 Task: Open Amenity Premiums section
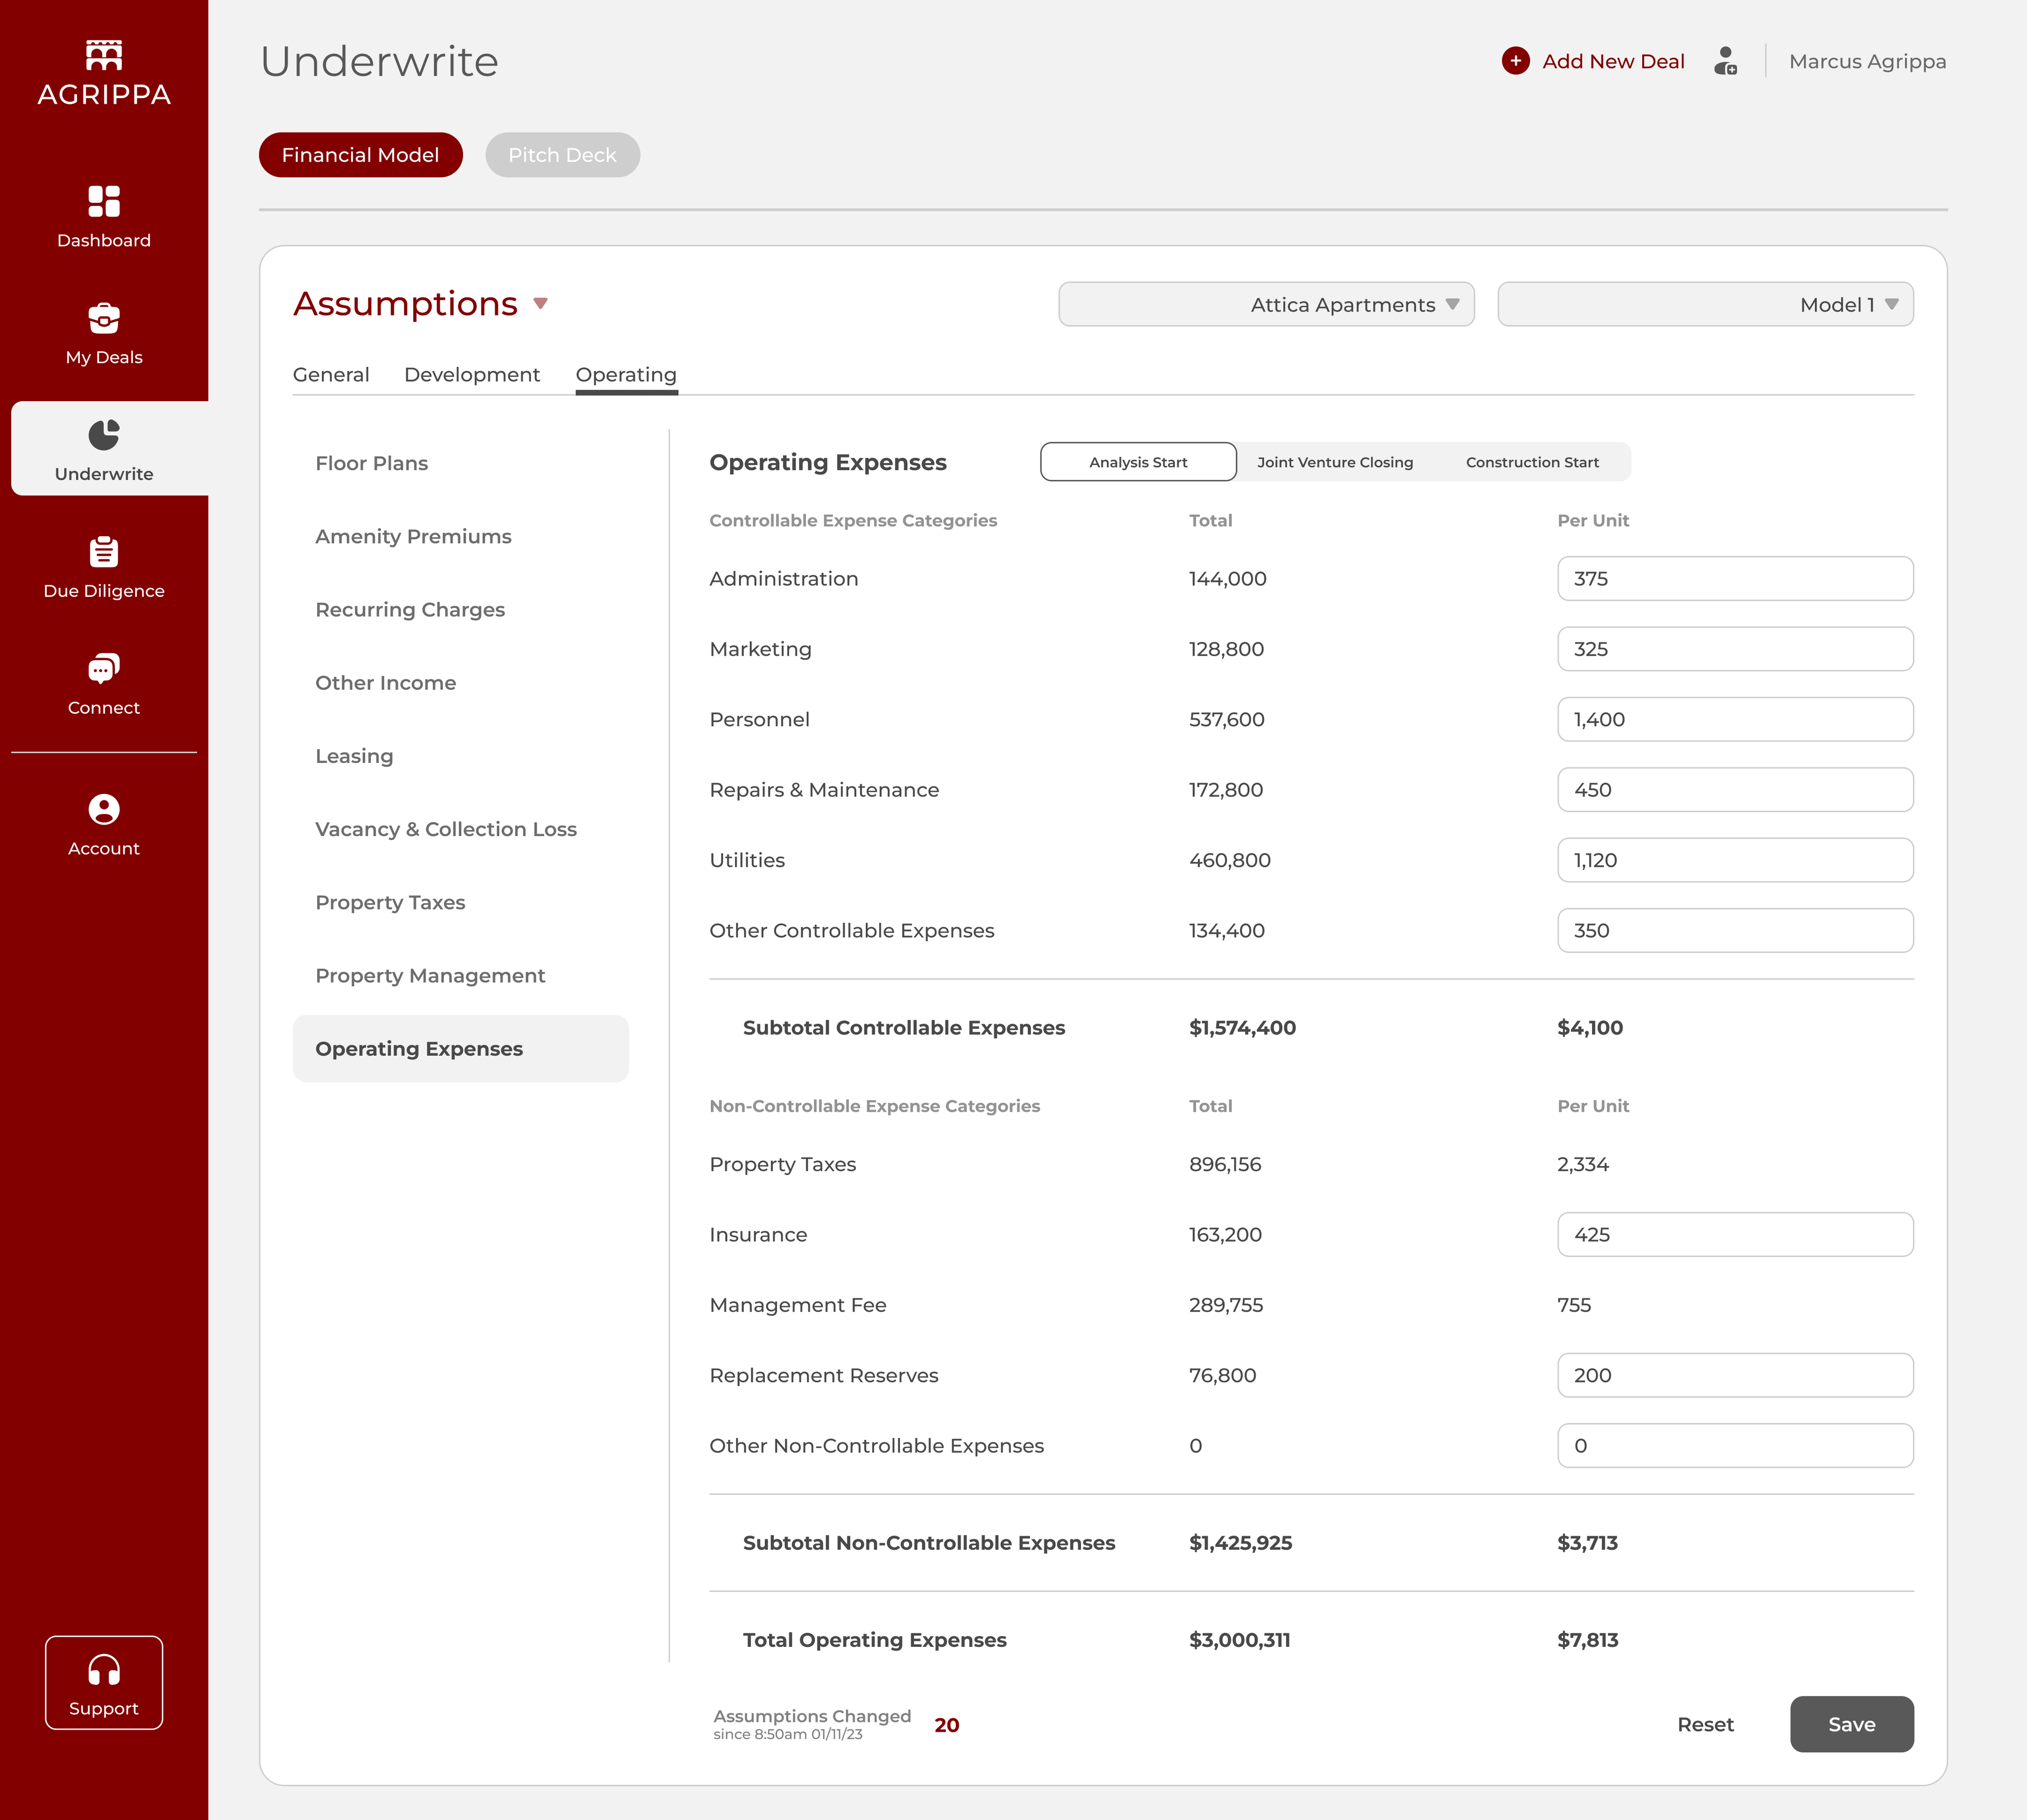coord(413,536)
